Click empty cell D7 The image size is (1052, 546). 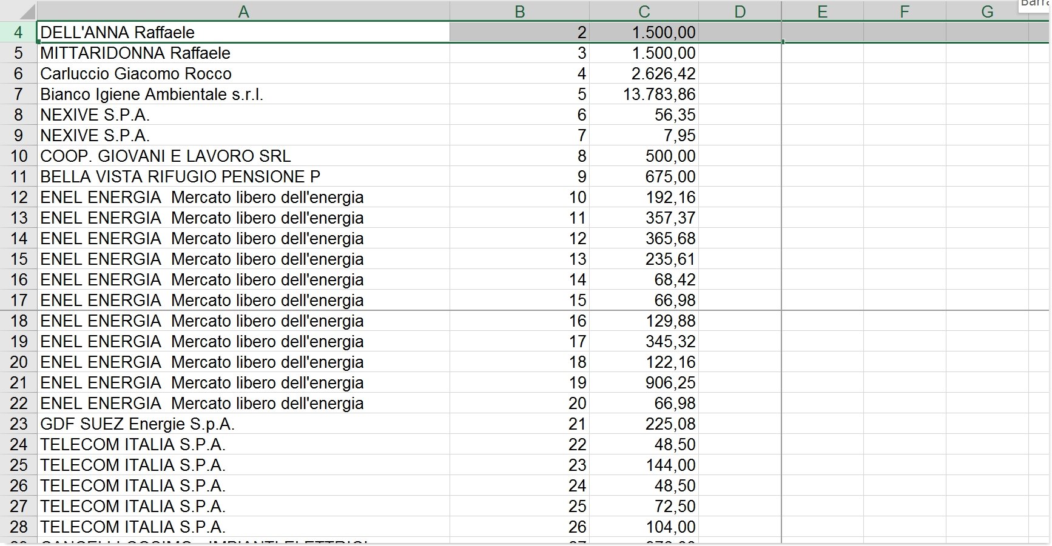click(740, 94)
